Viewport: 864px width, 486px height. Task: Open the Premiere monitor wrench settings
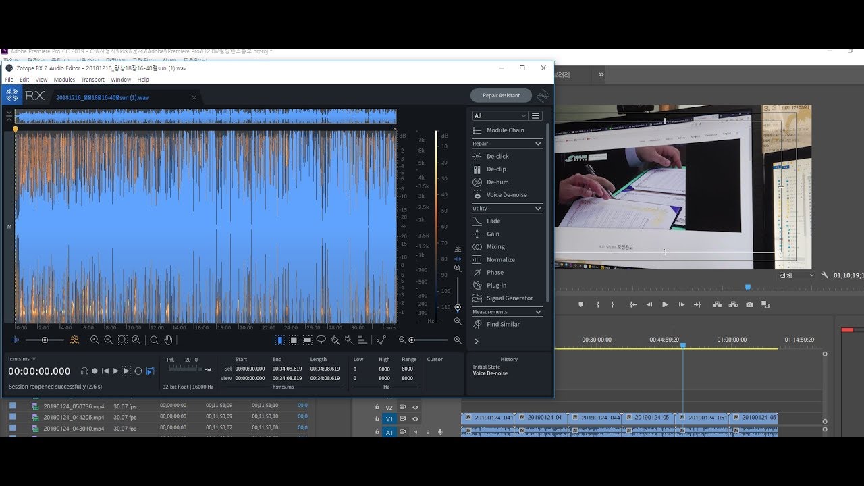pos(825,275)
